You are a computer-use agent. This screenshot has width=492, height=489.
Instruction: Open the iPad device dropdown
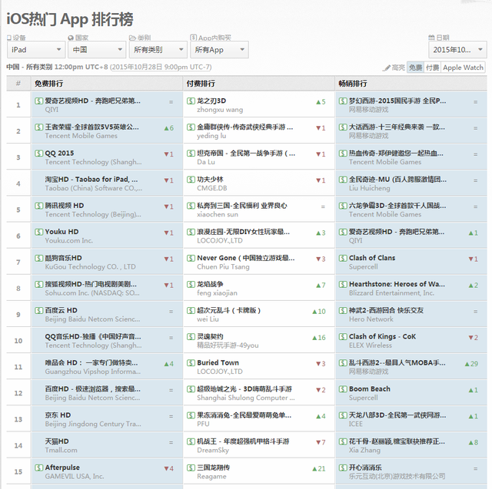coord(36,49)
